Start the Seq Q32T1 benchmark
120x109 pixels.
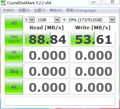click(14, 39)
